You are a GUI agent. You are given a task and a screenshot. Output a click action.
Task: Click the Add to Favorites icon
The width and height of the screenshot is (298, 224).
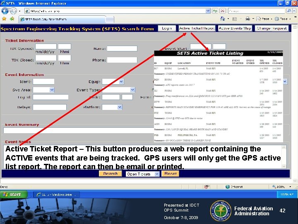[12, 19]
